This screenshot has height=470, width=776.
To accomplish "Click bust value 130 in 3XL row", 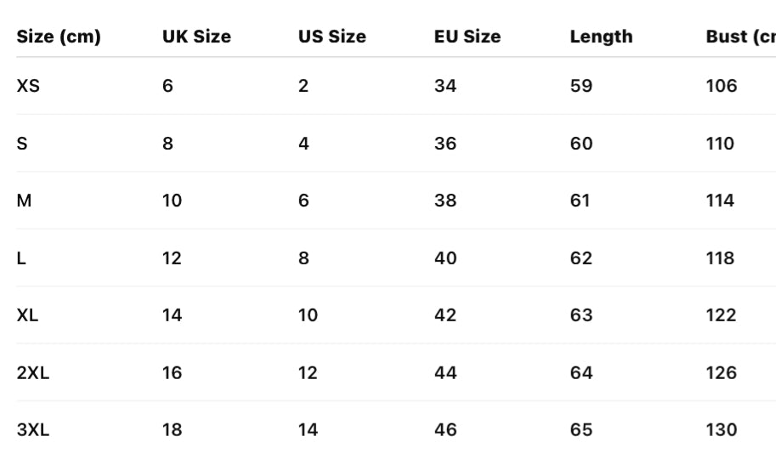I will coord(722,430).
